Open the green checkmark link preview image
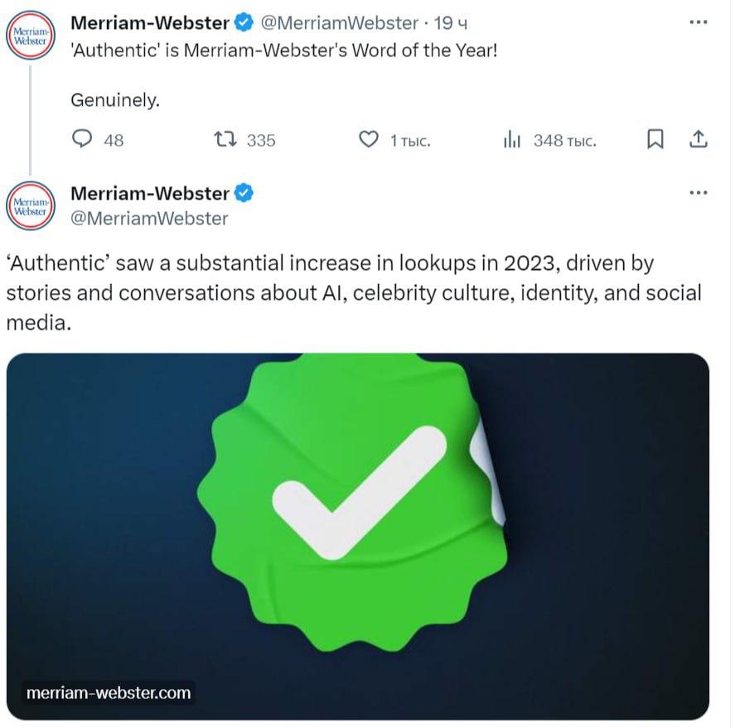 [358, 537]
